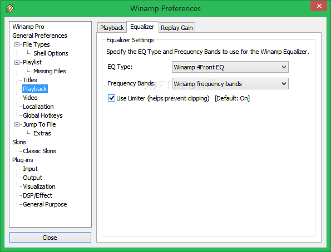Switch to the Replay Gain tab
The image size is (331, 252).
click(x=177, y=28)
